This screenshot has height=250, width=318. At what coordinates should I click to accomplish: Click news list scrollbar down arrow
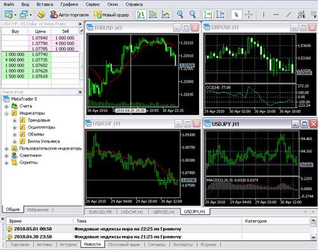pyautogui.click(x=314, y=237)
